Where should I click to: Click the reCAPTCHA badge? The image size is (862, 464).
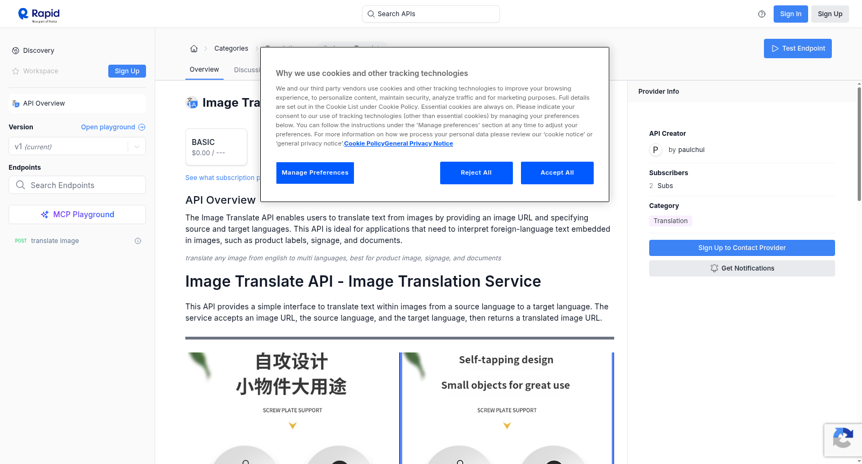[843, 440]
